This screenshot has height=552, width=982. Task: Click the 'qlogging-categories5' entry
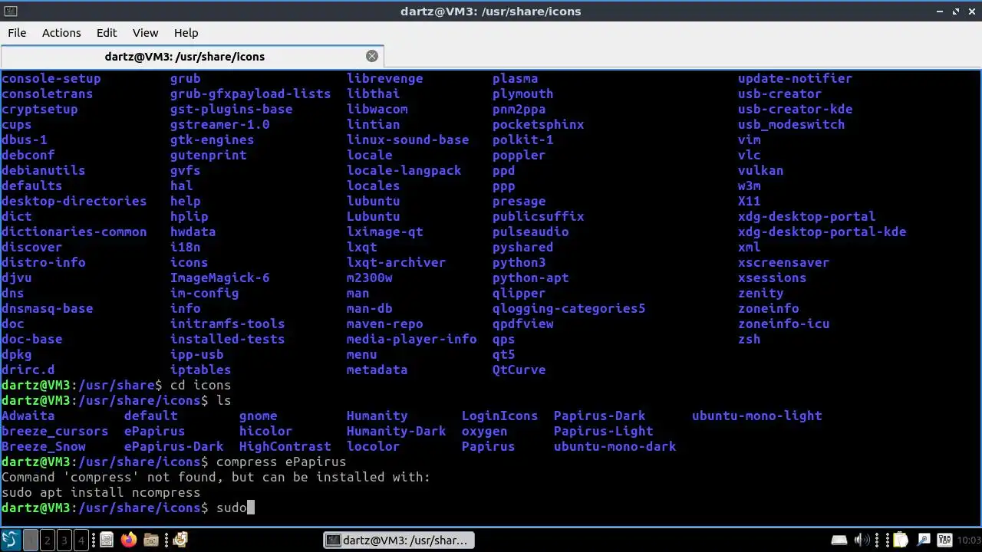click(569, 308)
